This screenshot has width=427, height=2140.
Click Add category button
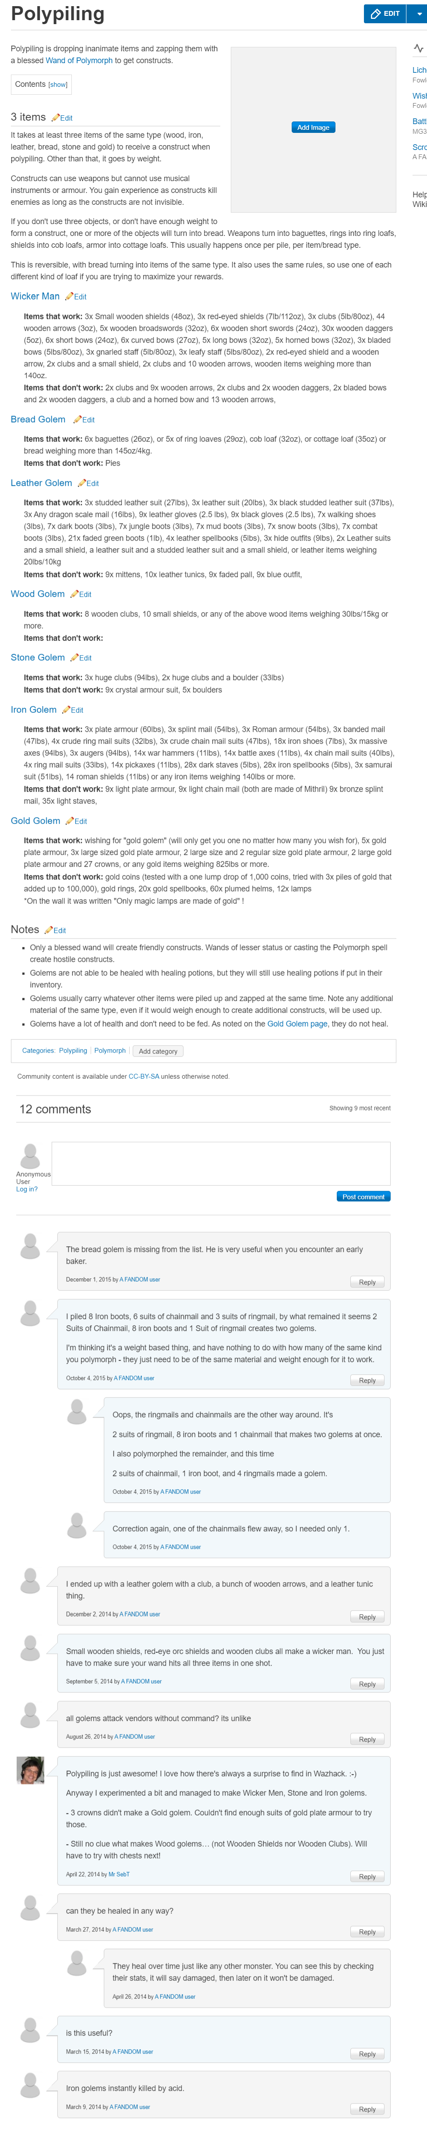click(x=158, y=1051)
